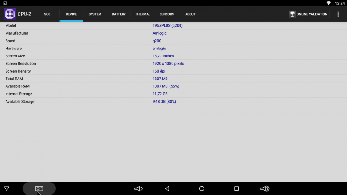Viewport: 347px width, 195px height.
Task: Open the System tab
Action: click(x=95, y=14)
